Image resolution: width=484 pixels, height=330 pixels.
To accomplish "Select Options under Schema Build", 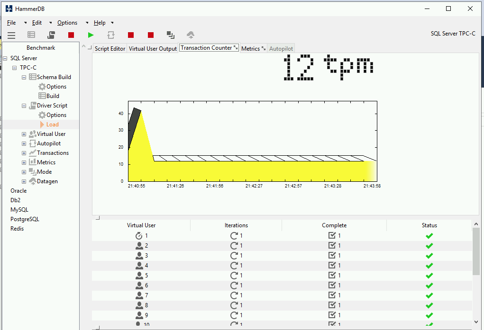I will [56, 87].
